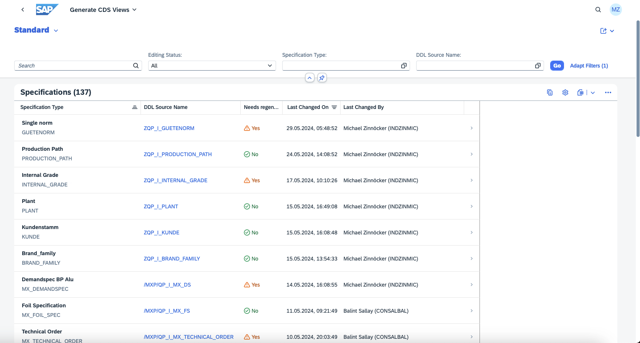Open the ZQP_I_PRODUCTION_PATH link

pyautogui.click(x=178, y=154)
